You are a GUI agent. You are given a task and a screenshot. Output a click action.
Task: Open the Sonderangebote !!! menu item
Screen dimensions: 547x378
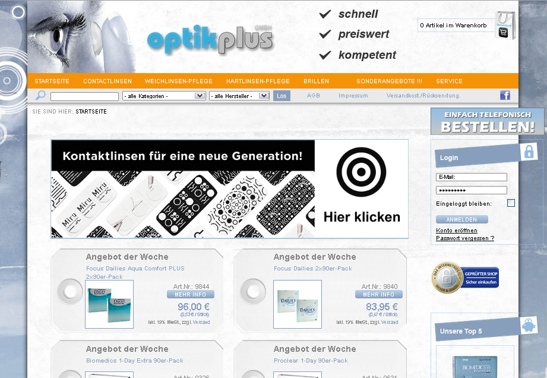tap(390, 81)
